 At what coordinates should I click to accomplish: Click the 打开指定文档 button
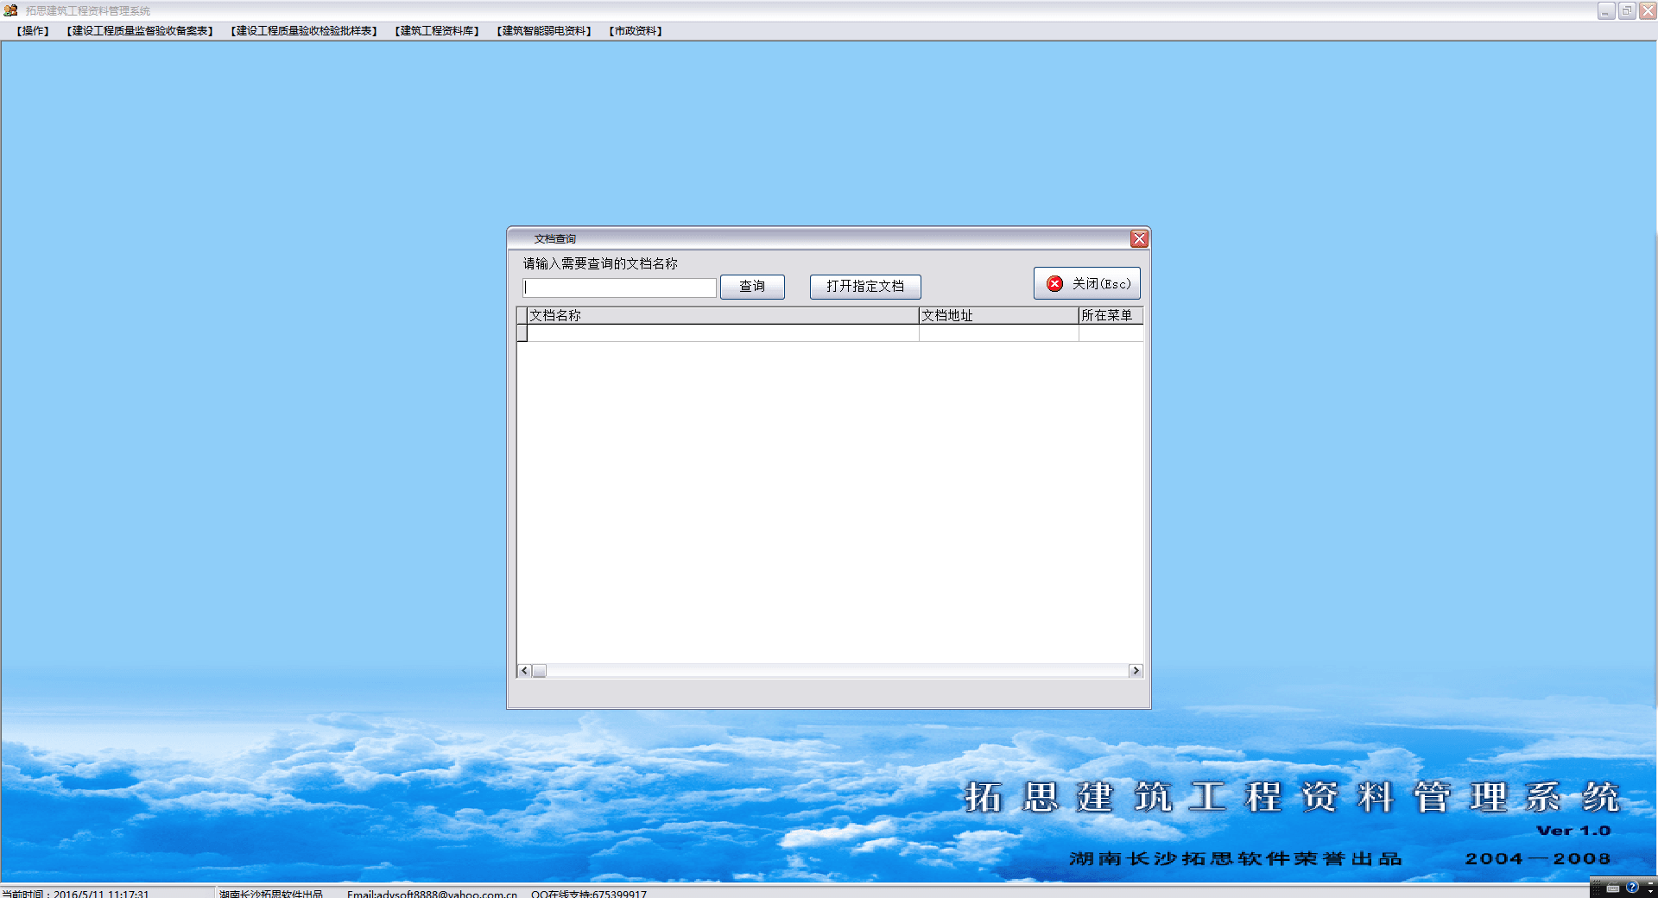click(x=864, y=287)
